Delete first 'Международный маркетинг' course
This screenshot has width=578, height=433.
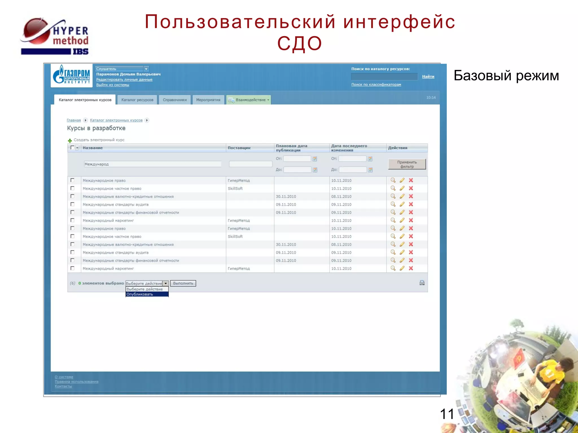tap(411, 220)
